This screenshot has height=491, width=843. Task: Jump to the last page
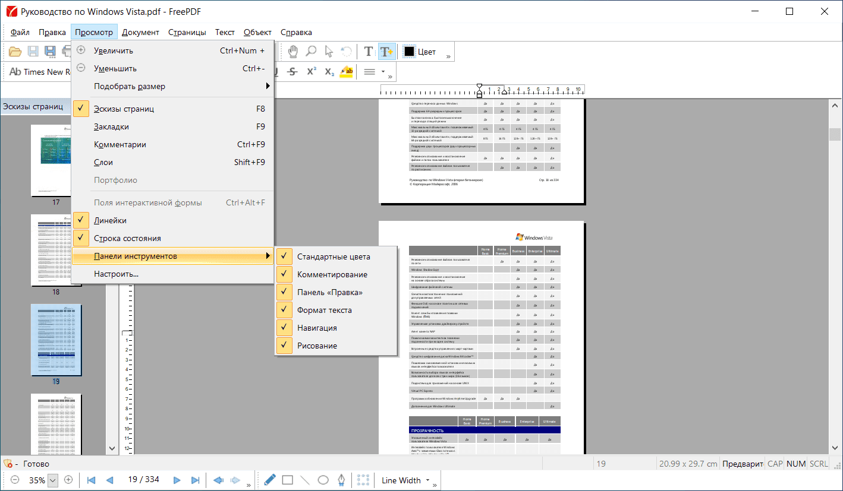pos(195,480)
